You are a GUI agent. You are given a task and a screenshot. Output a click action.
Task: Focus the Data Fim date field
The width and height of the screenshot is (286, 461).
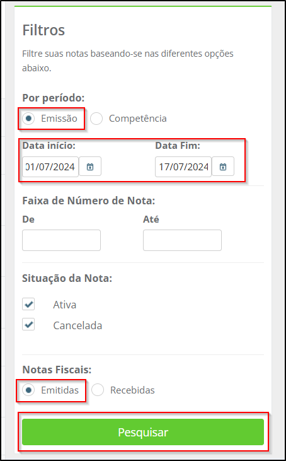coord(183,166)
